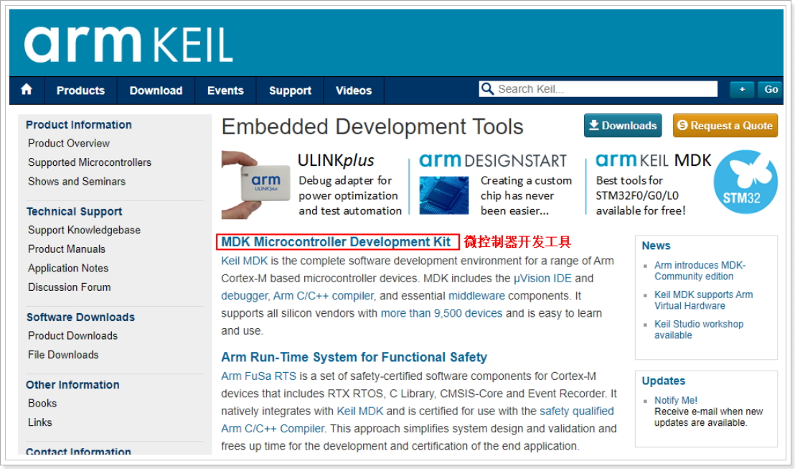
Task: Open the Links sidebar entry
Action: (x=39, y=422)
